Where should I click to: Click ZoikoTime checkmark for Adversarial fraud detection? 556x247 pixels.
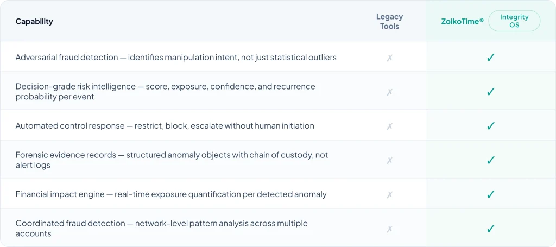click(x=491, y=58)
